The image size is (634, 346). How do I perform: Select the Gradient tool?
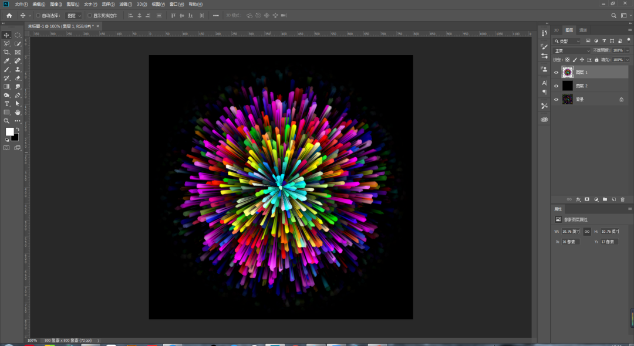[x=6, y=86]
